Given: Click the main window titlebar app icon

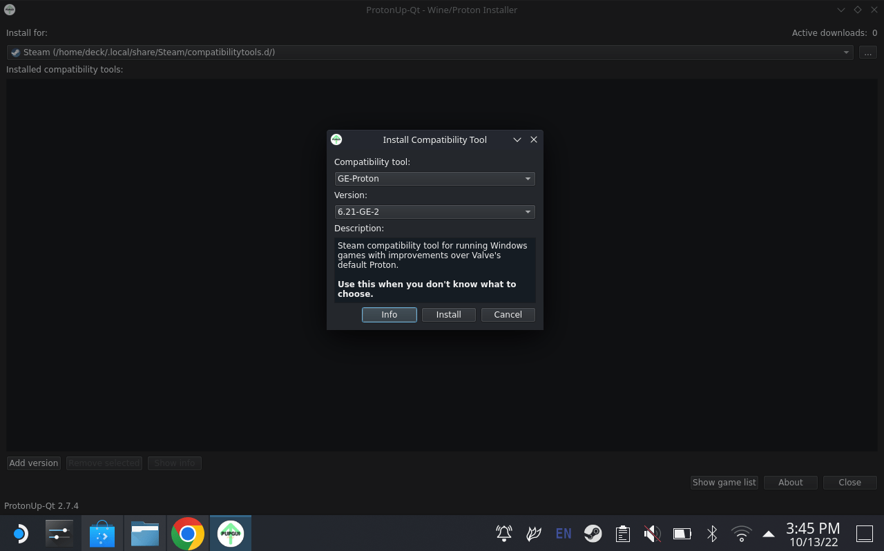Looking at the screenshot, I should tap(10, 10).
